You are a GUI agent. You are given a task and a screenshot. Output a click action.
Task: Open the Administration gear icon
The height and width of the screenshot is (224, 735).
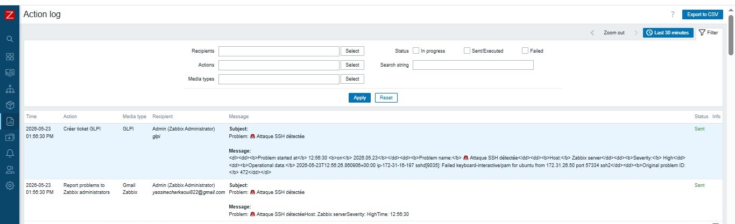[x=10, y=186]
